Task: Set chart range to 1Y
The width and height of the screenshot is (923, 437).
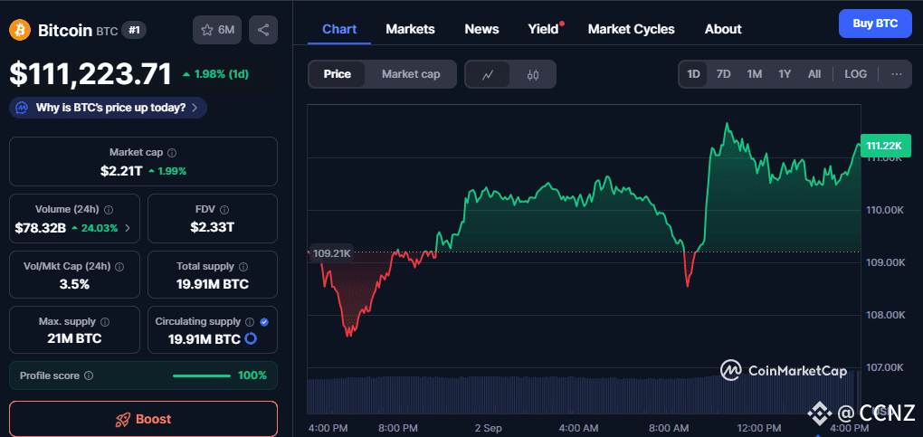Action: pos(784,74)
